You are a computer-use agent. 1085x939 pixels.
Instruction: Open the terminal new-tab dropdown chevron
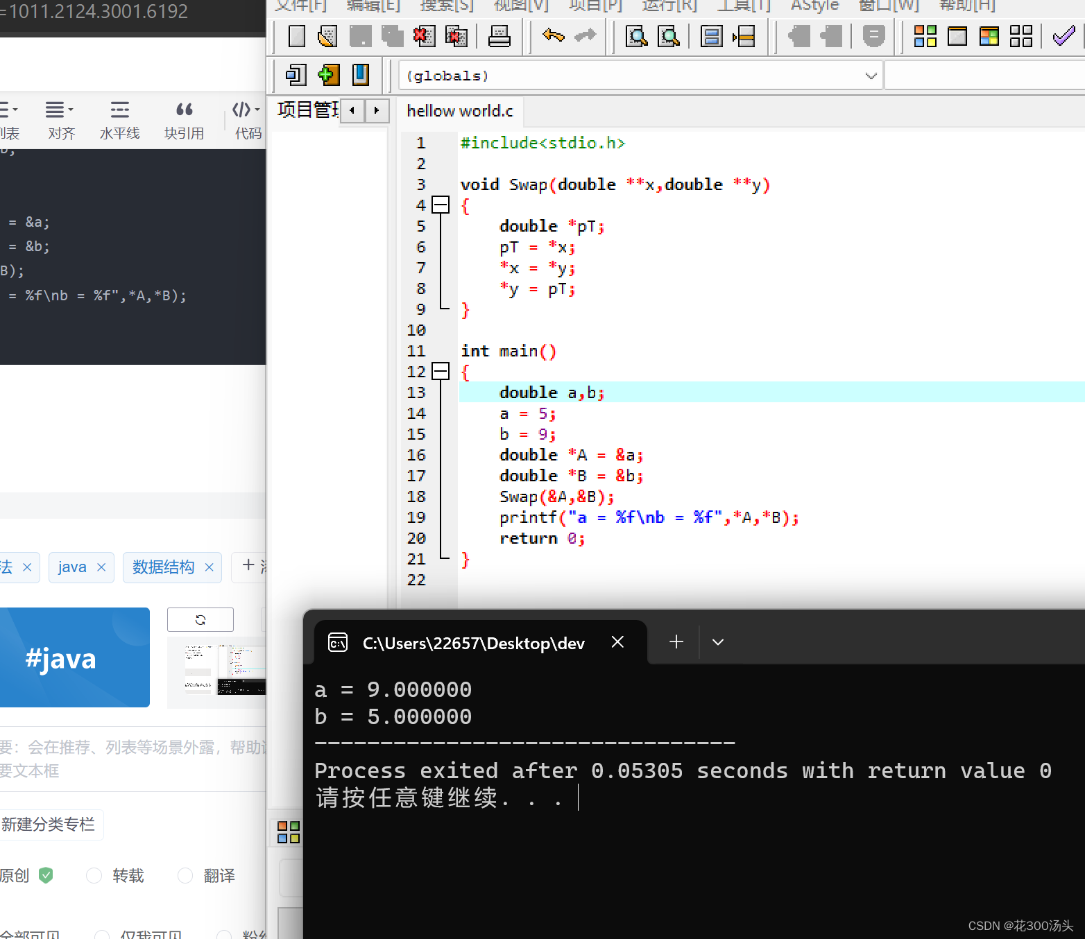[718, 641]
